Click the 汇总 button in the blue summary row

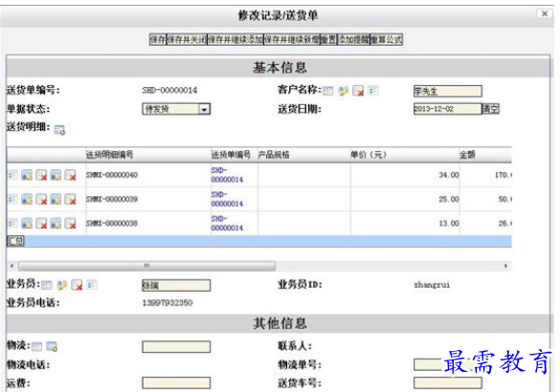[16, 241]
